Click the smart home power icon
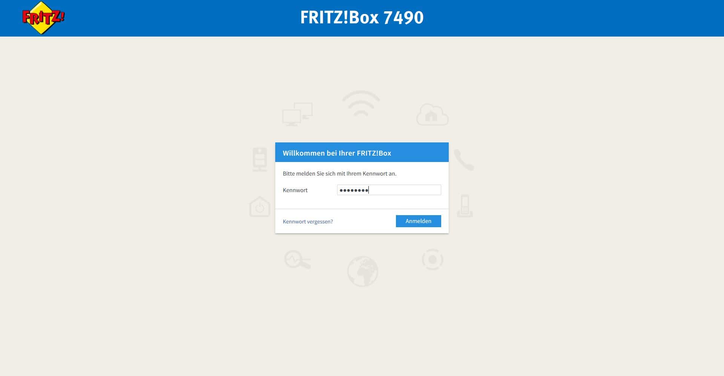The height and width of the screenshot is (376, 724). [x=260, y=206]
